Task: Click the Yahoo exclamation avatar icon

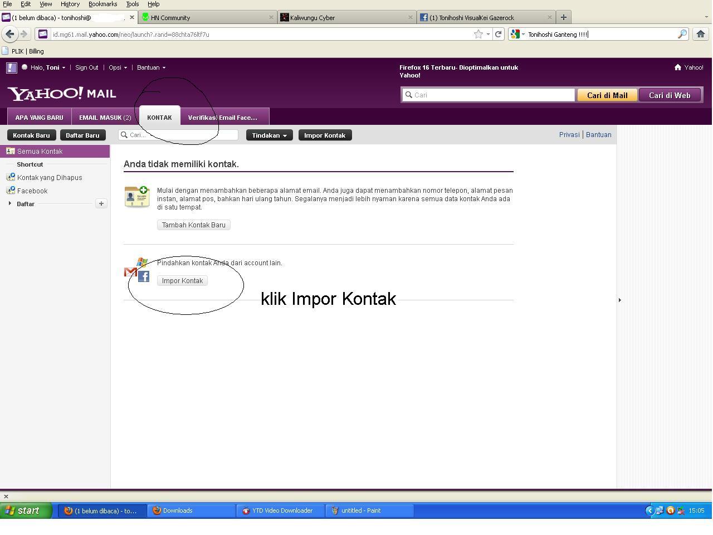Action: (11, 68)
